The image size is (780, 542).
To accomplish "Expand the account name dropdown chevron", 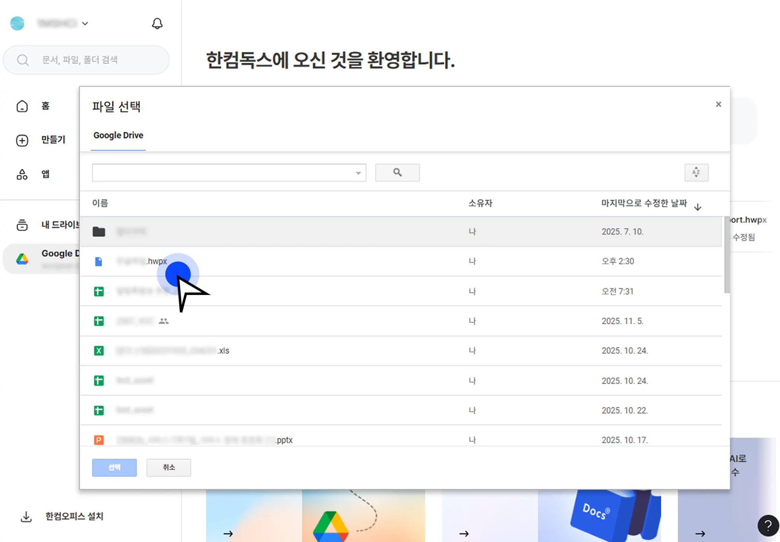I will 85,24.
